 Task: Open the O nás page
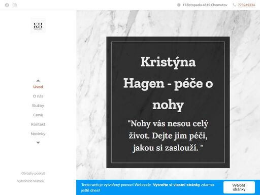(38, 96)
